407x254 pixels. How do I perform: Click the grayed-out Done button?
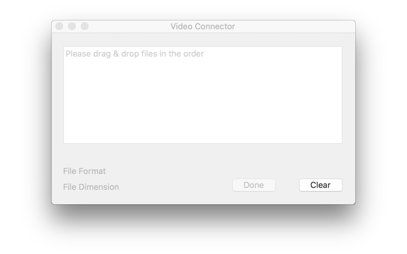[254, 185]
